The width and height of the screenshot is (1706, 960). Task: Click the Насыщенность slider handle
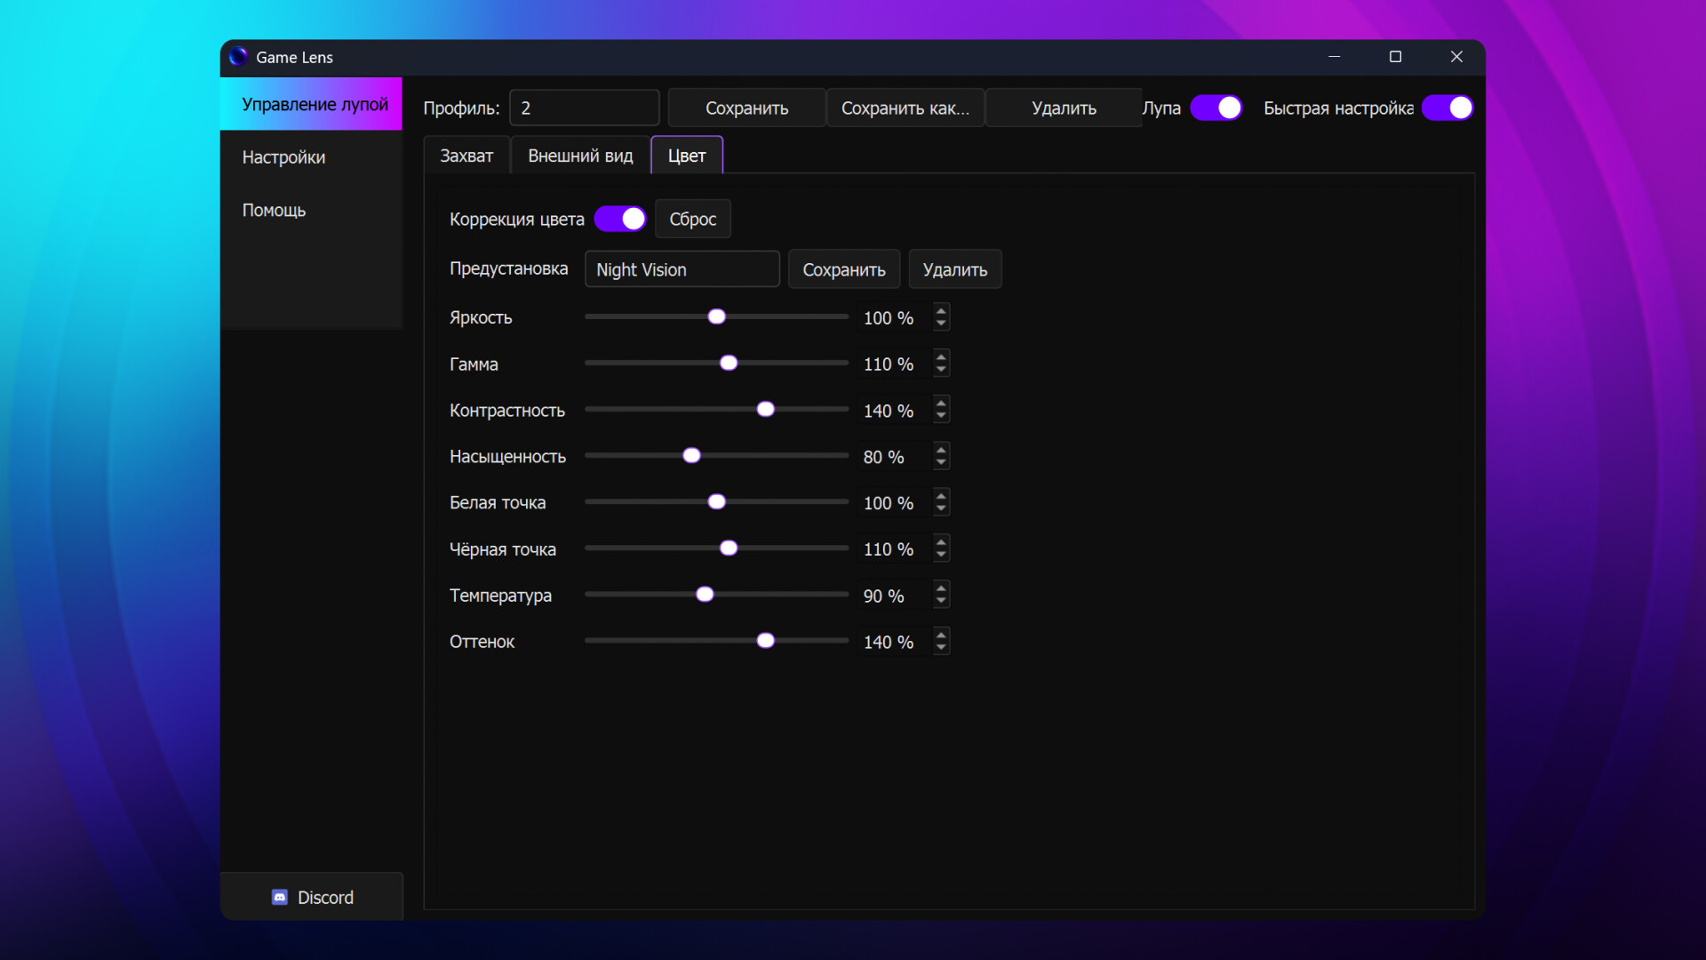click(x=692, y=455)
